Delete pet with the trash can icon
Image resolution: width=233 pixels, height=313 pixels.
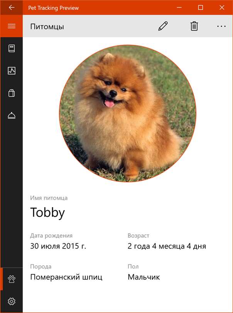pos(194,26)
